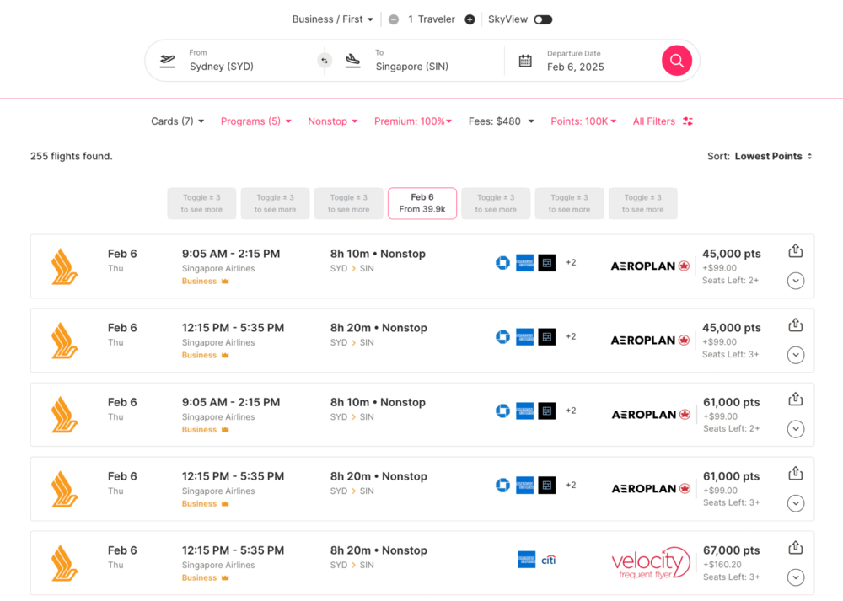This screenshot has width=843, height=601.
Task: Toggle the SkyView switch
Action: pyautogui.click(x=543, y=19)
